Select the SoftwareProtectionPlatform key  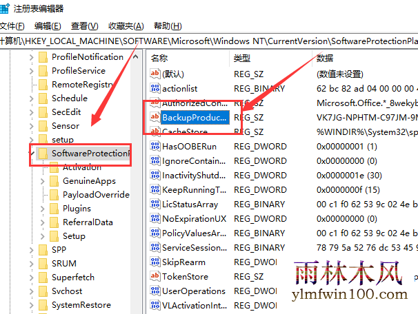(83, 154)
